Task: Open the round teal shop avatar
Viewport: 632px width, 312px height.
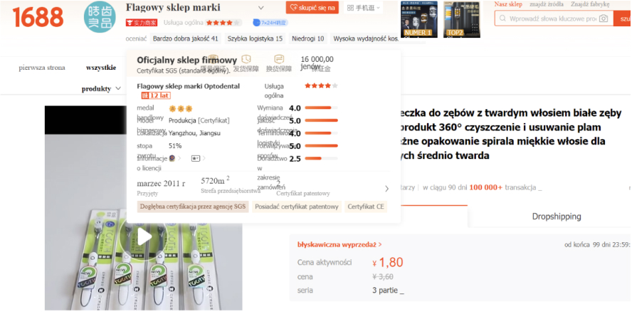Action: tap(97, 17)
